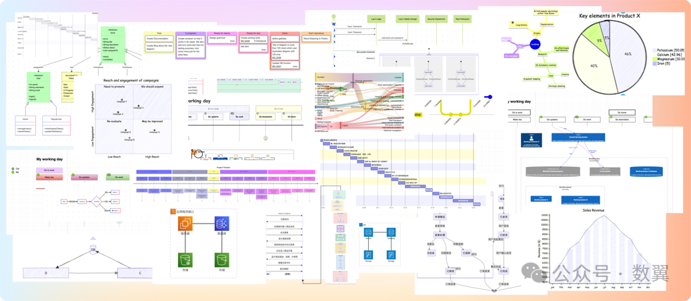The height and width of the screenshot is (301, 691).
Task: Click the Todo kanban column header
Action: [x=159, y=33]
